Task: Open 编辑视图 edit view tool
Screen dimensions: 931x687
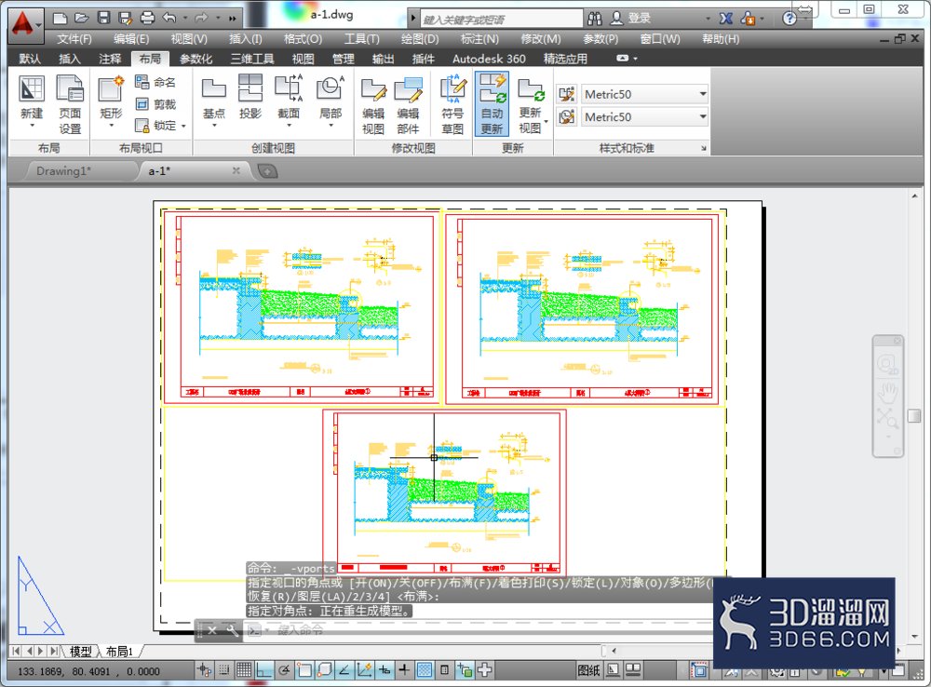Action: 373,104
